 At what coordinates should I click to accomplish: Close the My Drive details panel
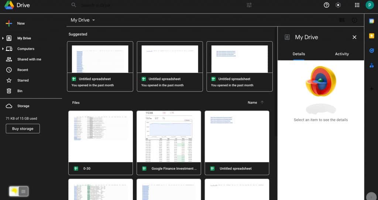(354, 37)
